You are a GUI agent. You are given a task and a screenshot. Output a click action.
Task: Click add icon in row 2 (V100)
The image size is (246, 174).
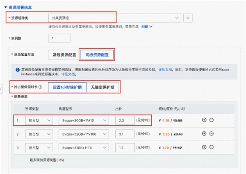[204, 133]
